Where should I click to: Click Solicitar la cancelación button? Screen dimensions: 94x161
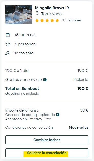47,153
